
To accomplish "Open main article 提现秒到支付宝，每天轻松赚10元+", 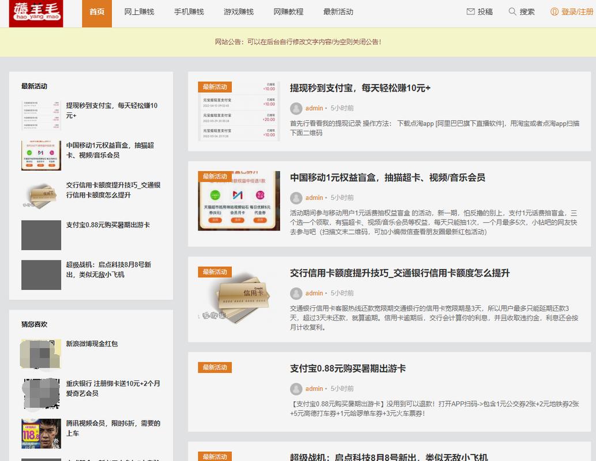I will tap(360, 88).
